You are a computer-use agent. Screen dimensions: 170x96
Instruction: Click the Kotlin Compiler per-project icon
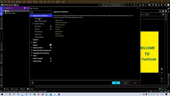[51, 58]
